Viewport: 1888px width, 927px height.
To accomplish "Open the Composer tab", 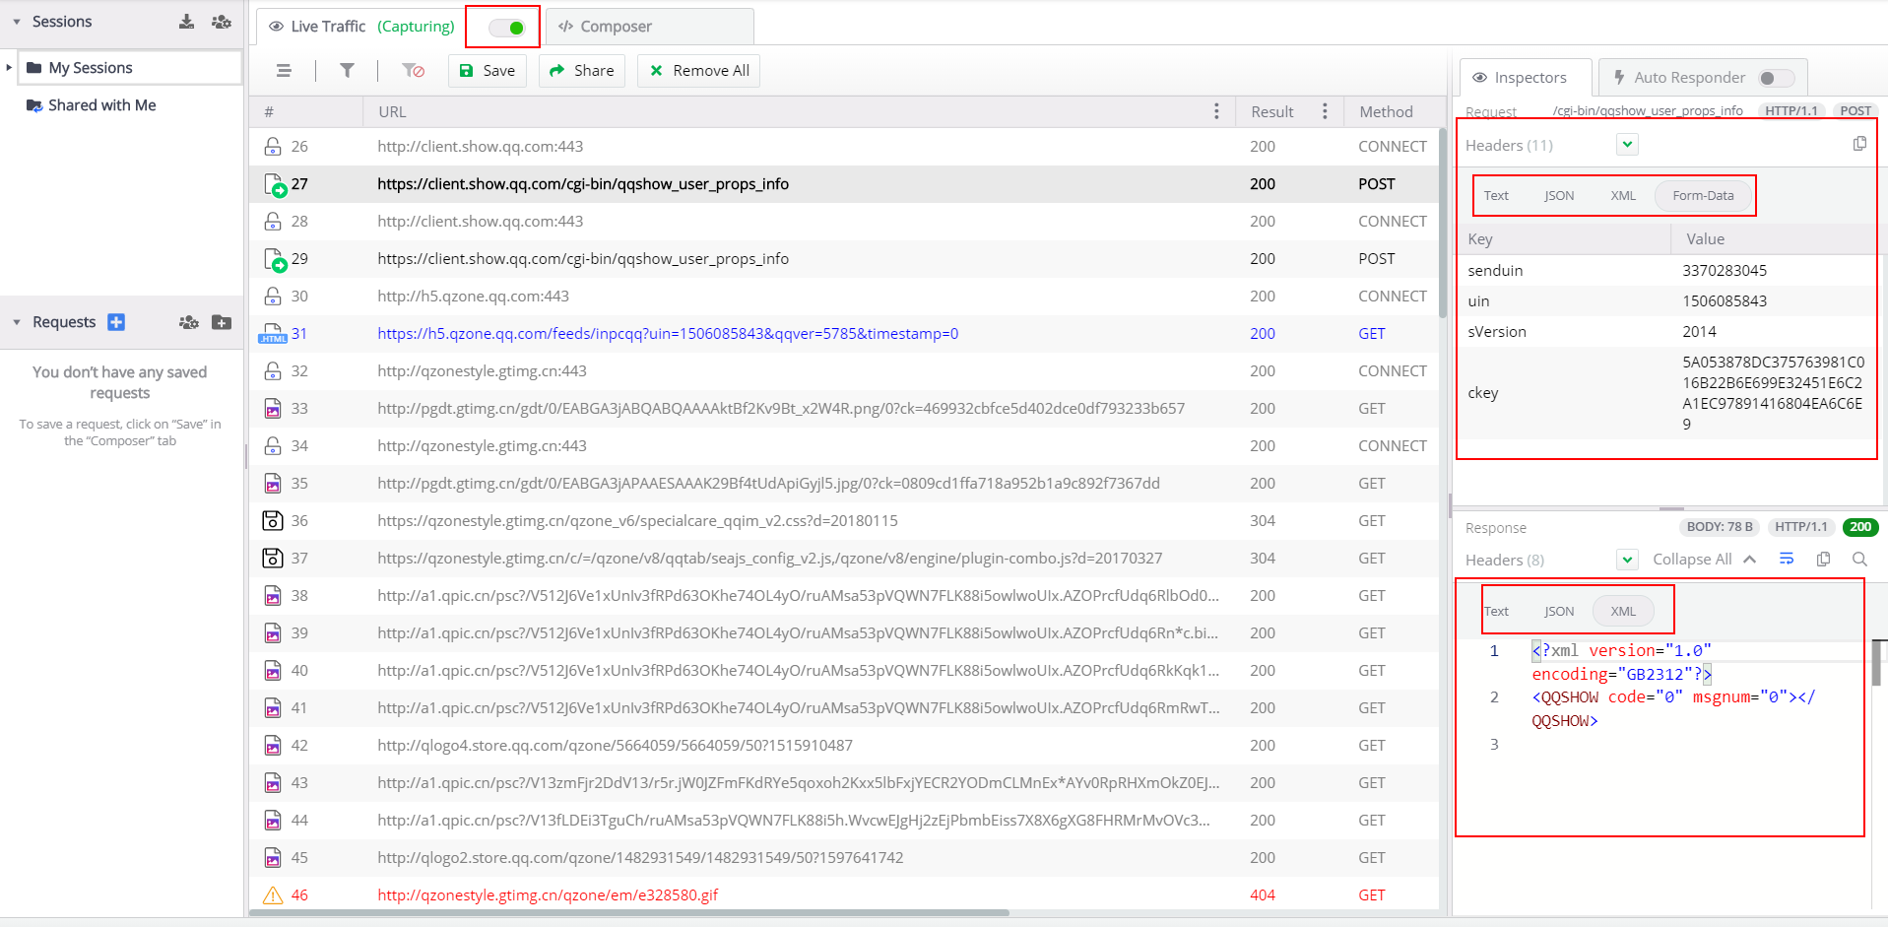I will [x=650, y=27].
